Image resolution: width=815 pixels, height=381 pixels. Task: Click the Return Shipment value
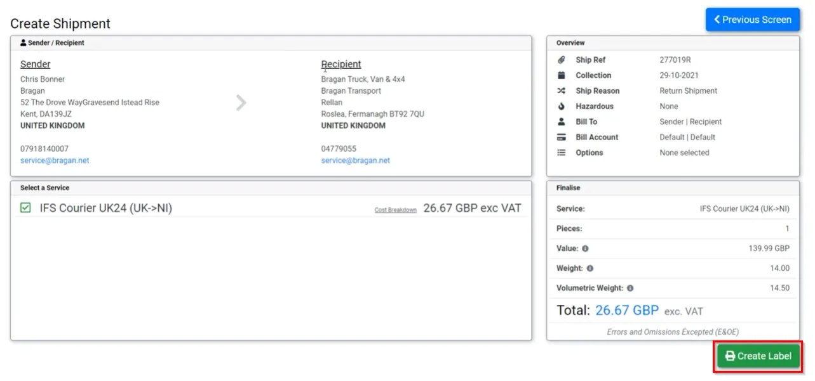[x=689, y=91]
